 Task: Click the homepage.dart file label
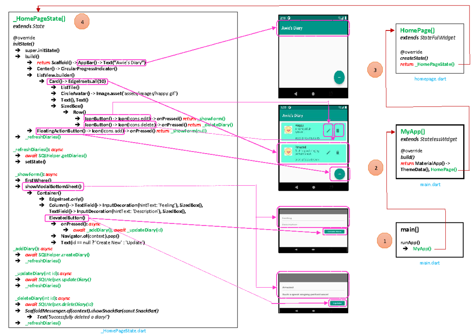(430, 79)
